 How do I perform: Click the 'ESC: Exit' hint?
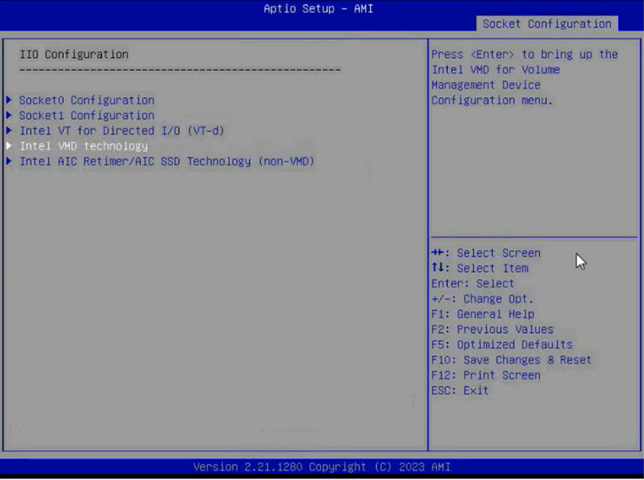[460, 390]
